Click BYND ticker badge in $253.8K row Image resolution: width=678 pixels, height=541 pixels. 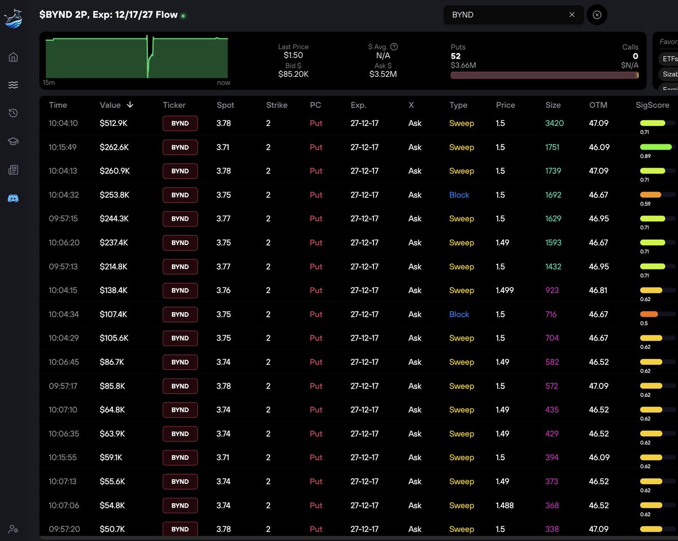click(180, 195)
